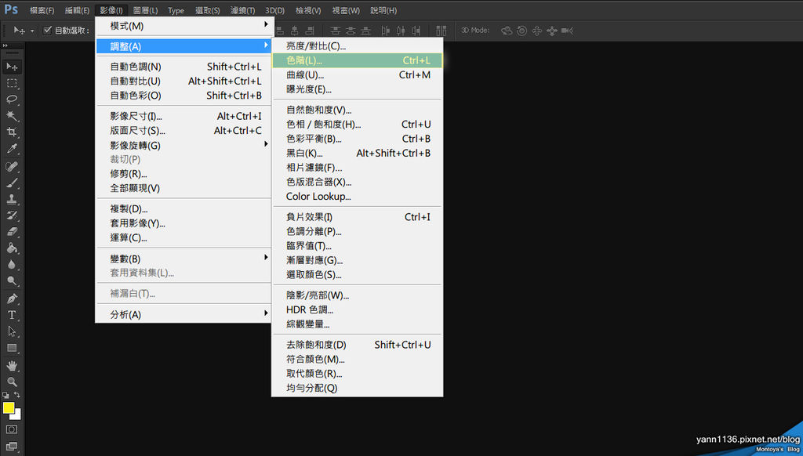
Task: Click the 3D pan mode icon
Action: [536, 31]
